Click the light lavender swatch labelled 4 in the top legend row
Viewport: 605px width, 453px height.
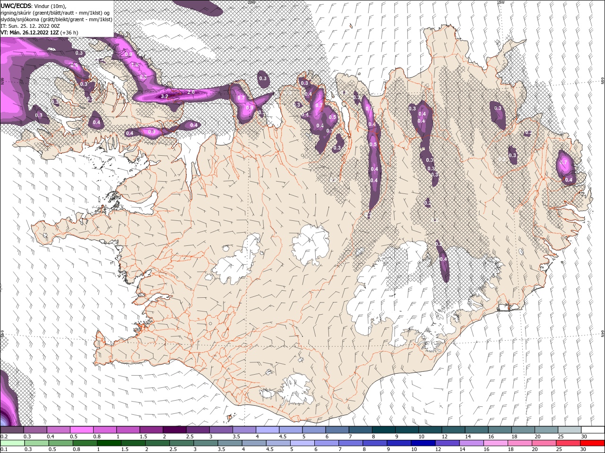[x=268, y=430]
